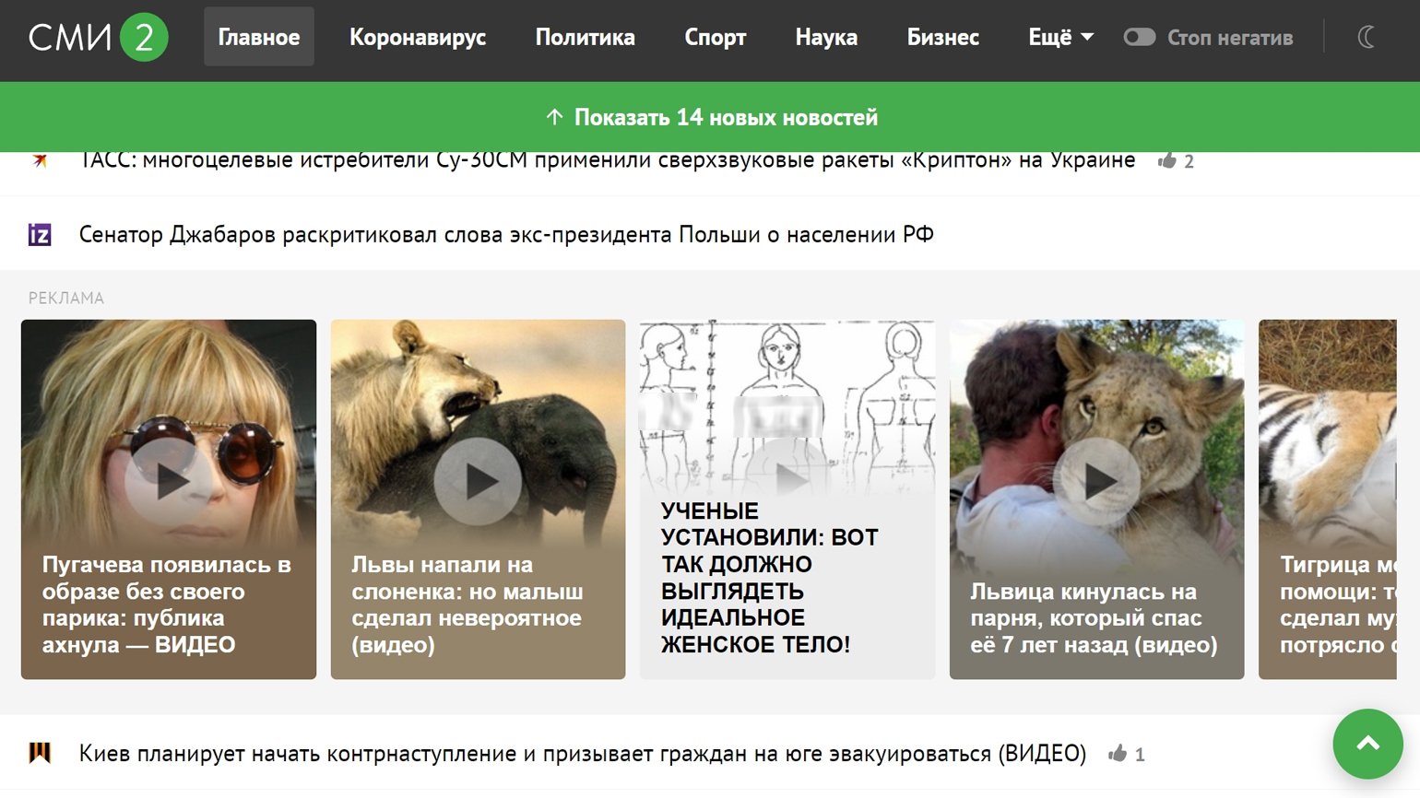Open the Бизнес category

tap(942, 37)
